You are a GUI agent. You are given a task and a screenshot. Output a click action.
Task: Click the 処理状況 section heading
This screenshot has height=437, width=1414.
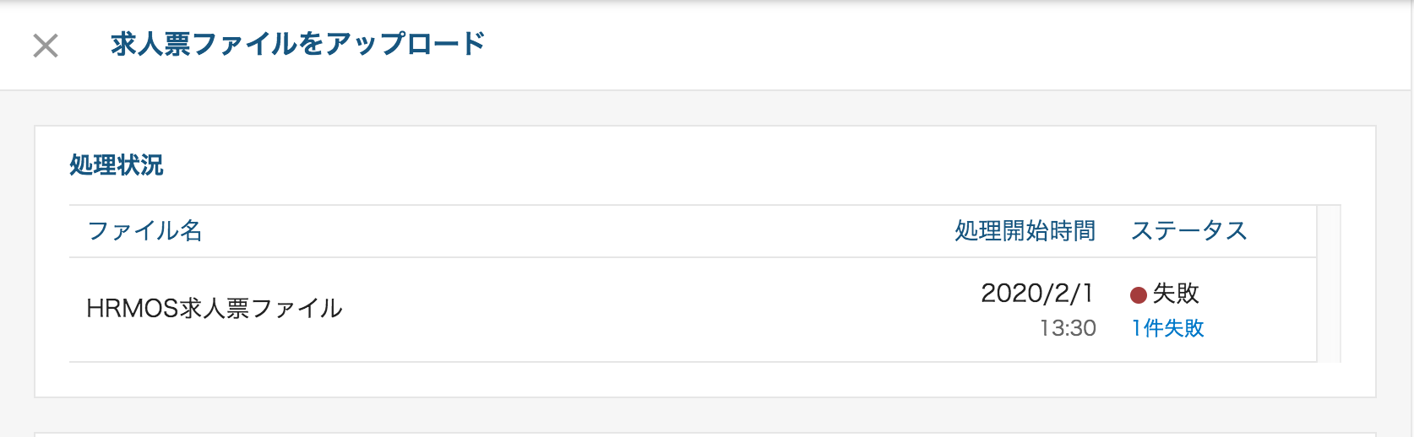tap(117, 165)
